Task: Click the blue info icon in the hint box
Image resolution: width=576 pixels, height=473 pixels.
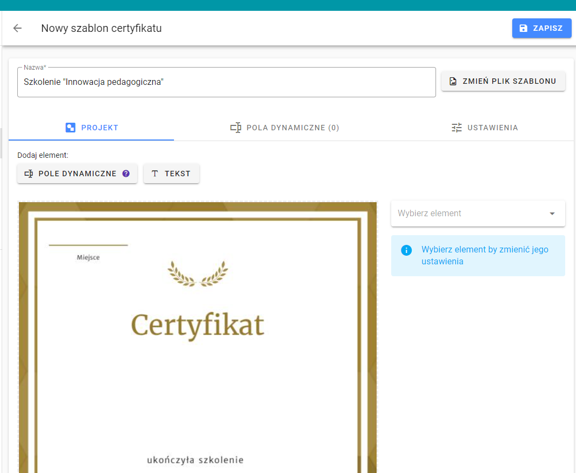Action: [x=406, y=250]
